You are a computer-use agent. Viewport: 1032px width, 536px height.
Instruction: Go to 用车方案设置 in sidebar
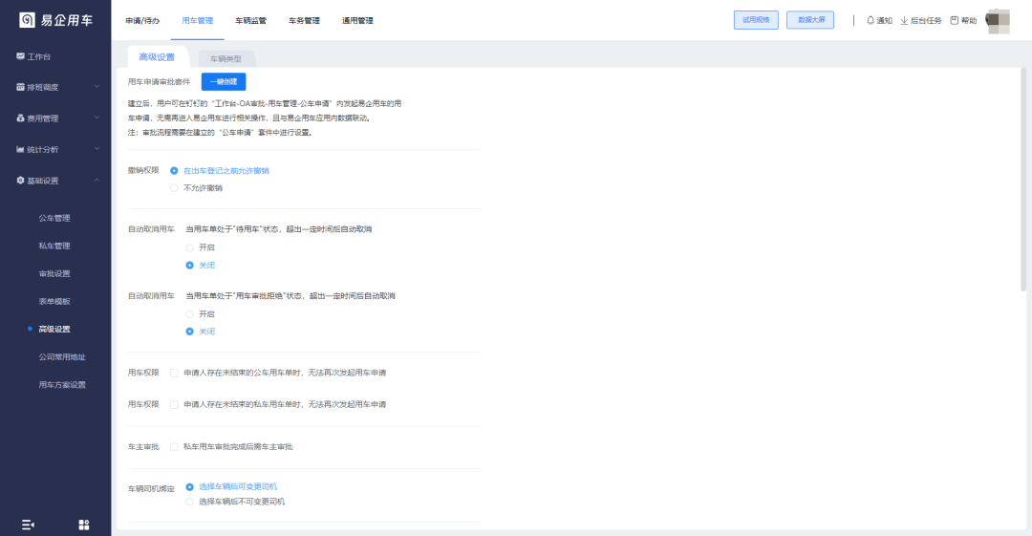pyautogui.click(x=62, y=384)
